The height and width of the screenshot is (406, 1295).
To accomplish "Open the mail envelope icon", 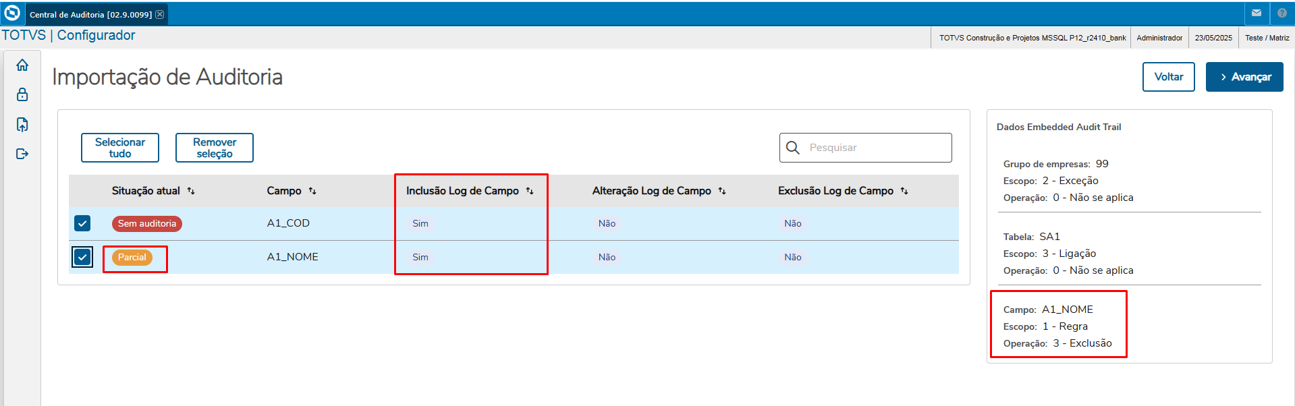I will 1257,13.
